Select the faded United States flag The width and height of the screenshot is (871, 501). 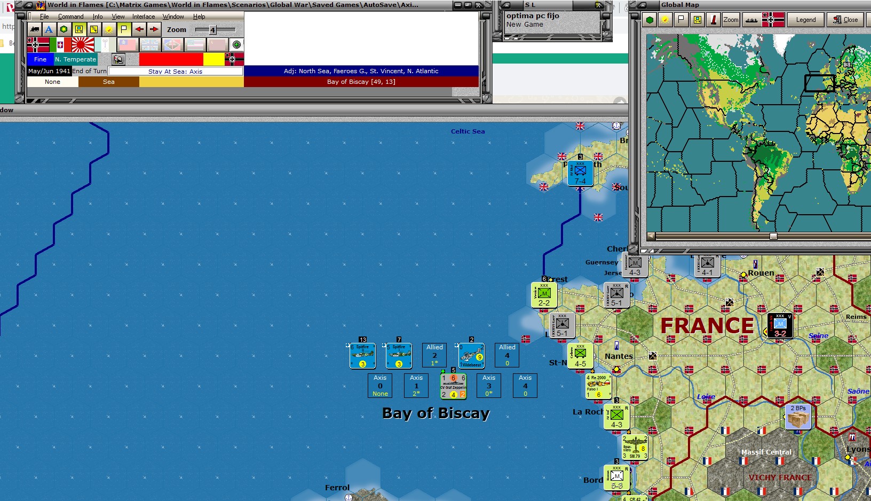(195, 45)
